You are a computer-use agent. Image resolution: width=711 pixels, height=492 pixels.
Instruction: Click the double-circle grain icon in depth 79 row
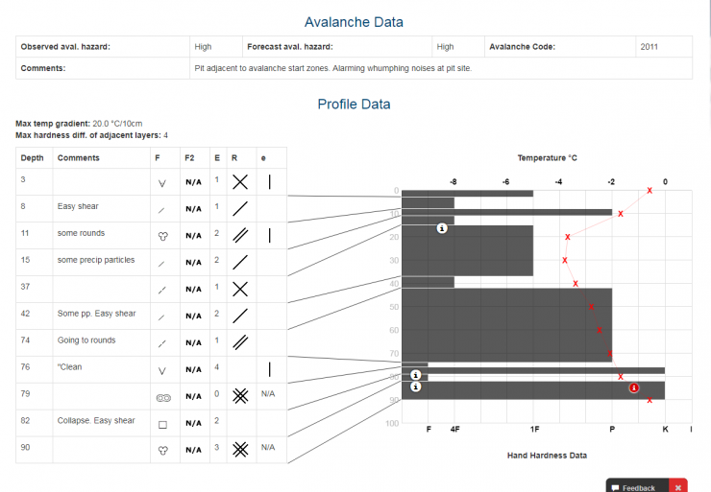(161, 394)
